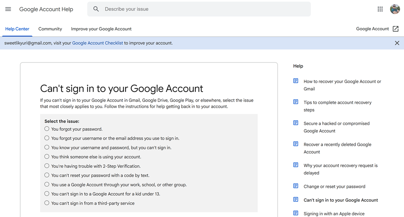Open the Community tab
Viewport: 404px width, 217px height.
[x=50, y=29]
